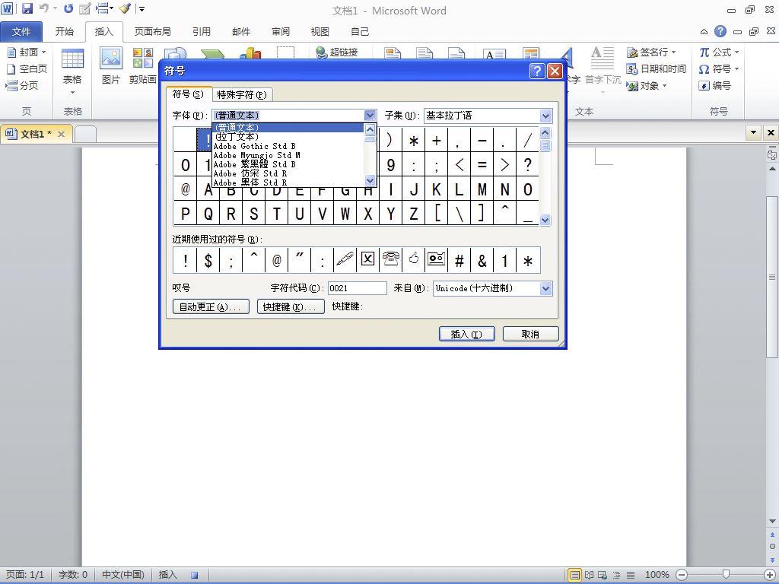Click the font list's scrollbar down arrow
Viewport: 779px width, 584px height.
(x=370, y=181)
